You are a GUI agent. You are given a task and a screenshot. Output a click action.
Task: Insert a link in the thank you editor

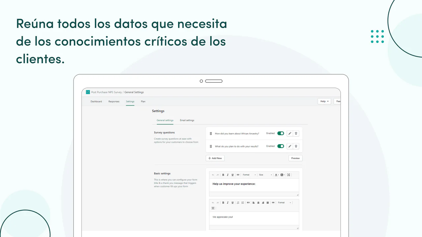tap(273, 202)
